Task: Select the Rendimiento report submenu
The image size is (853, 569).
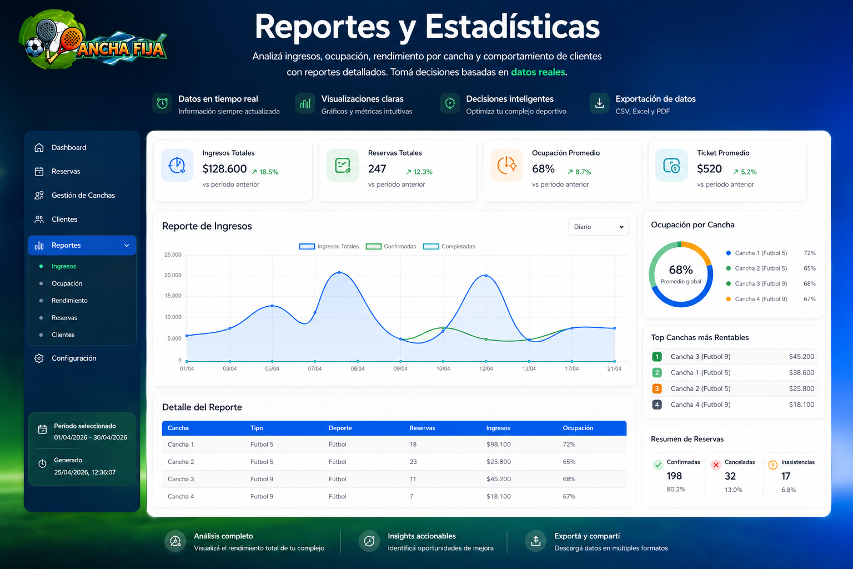Action: [x=69, y=301]
